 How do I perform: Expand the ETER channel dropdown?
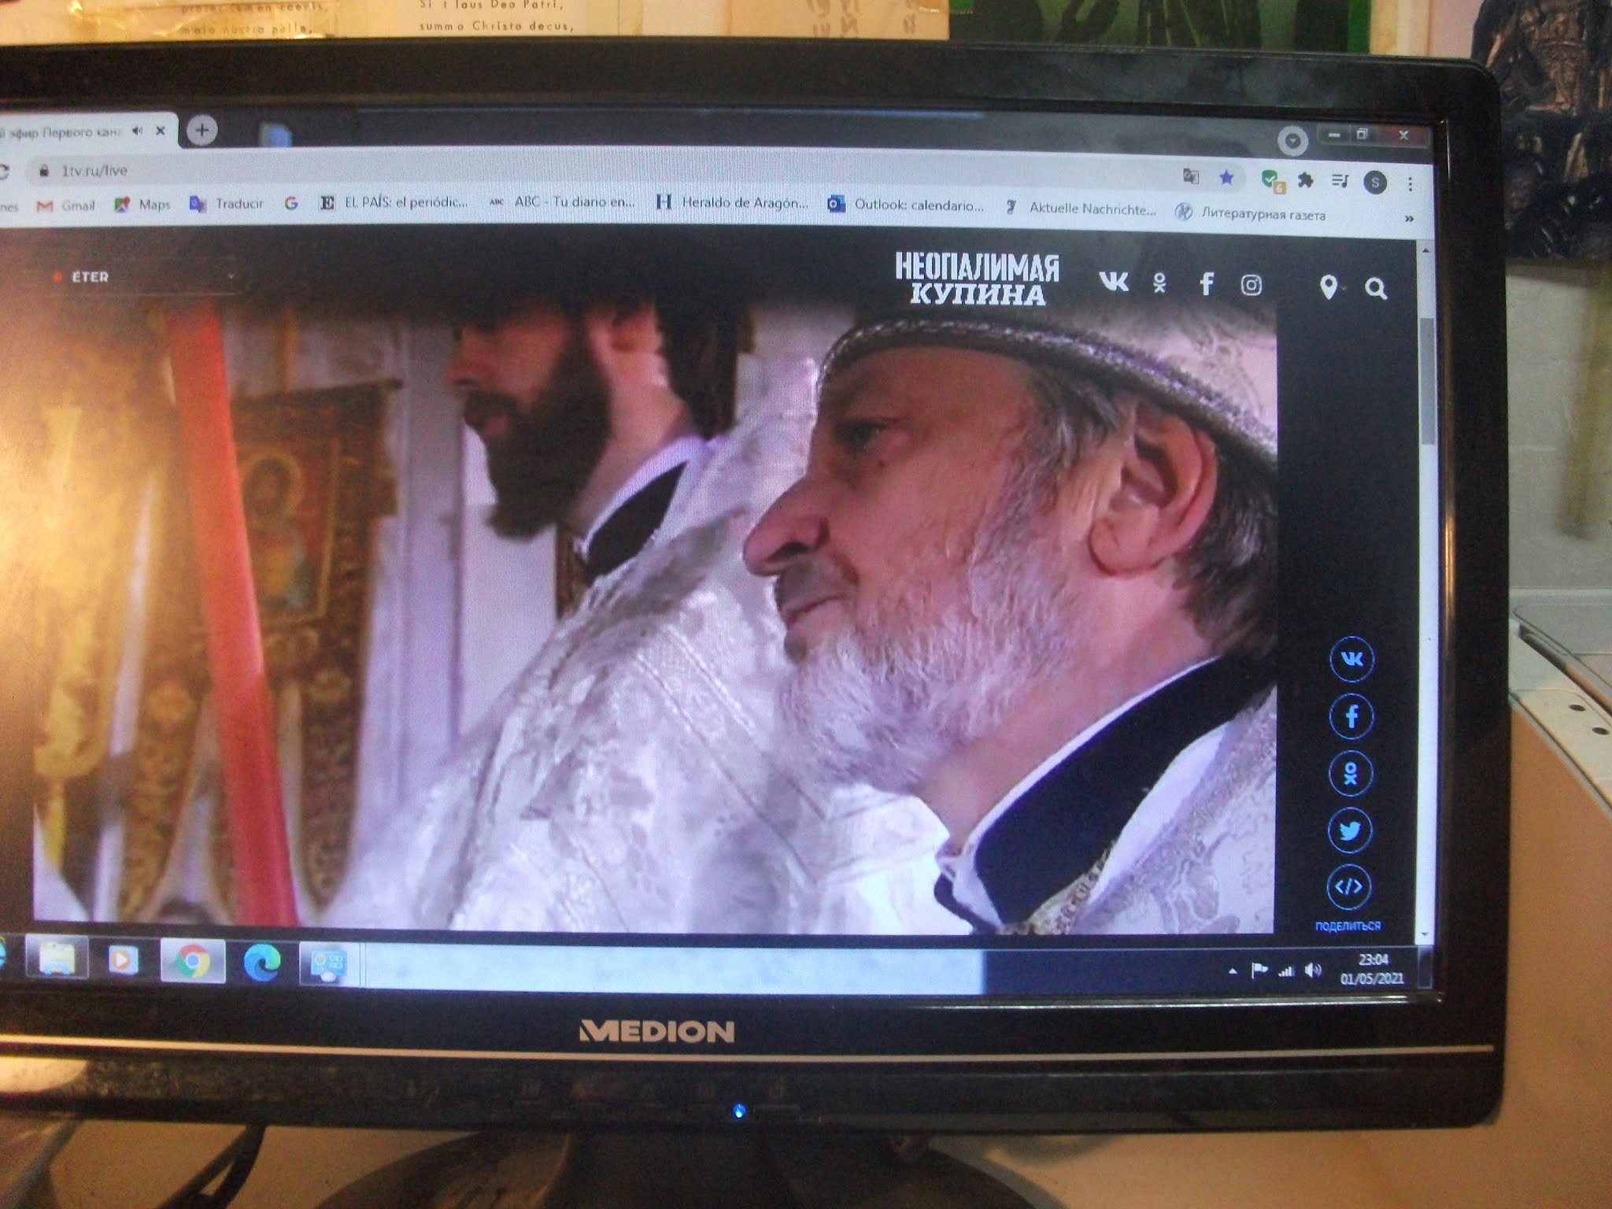[146, 277]
